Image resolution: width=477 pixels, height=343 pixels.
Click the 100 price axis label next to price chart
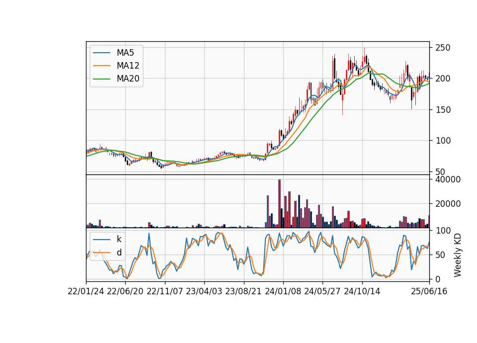pos(443,141)
